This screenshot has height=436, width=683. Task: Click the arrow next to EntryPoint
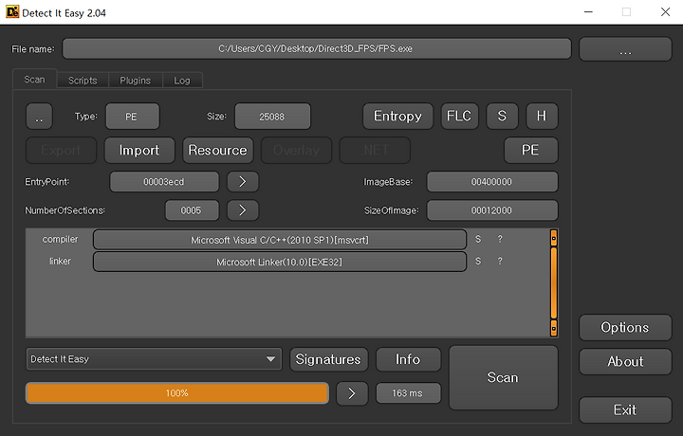pos(243,182)
